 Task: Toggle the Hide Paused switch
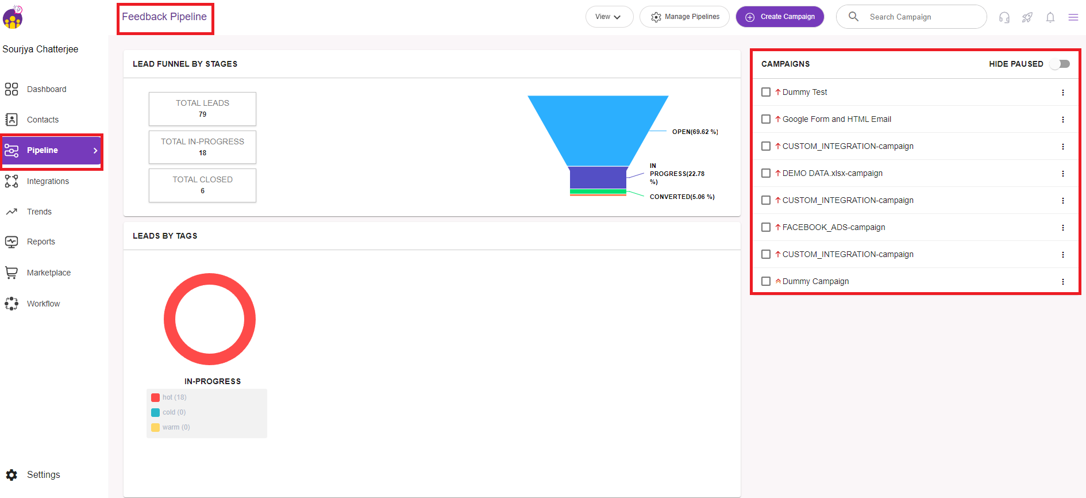[1060, 64]
